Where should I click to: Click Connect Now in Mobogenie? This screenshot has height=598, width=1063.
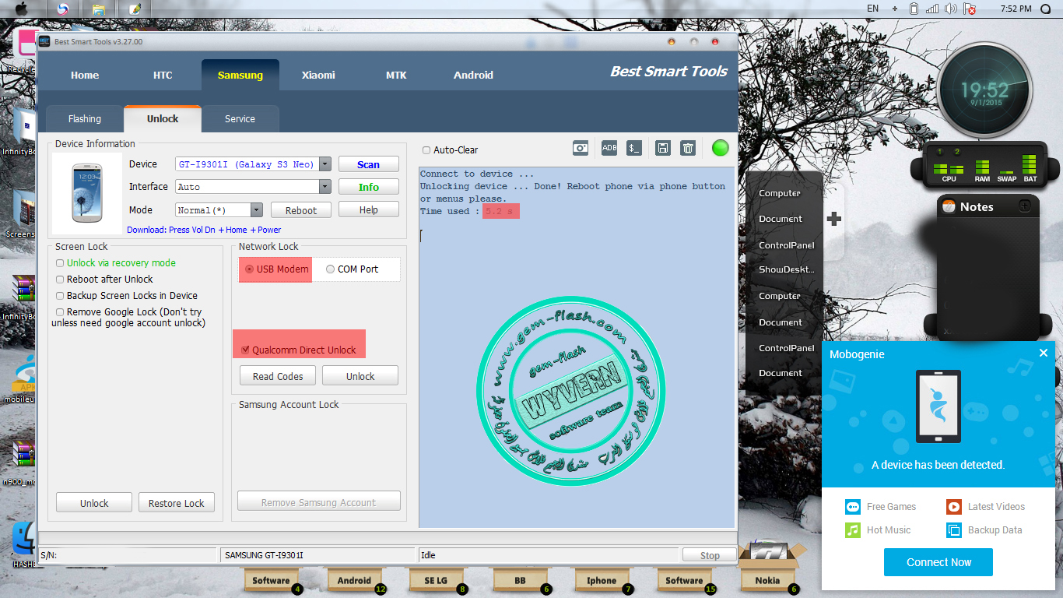[938, 562]
